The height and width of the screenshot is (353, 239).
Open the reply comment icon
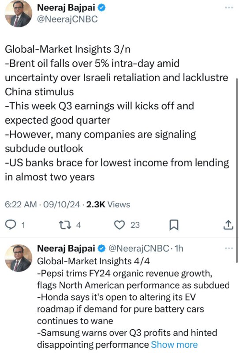point(11,225)
